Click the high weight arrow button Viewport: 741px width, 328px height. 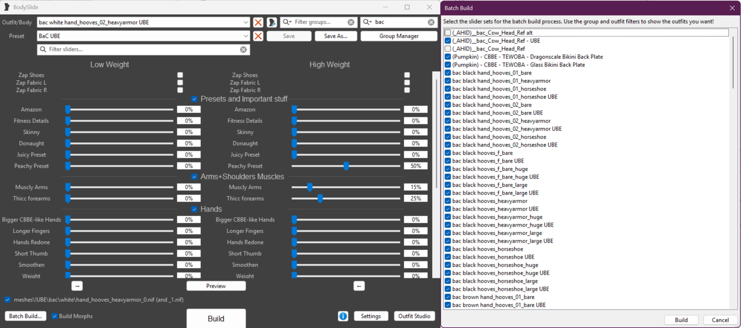[359, 286]
